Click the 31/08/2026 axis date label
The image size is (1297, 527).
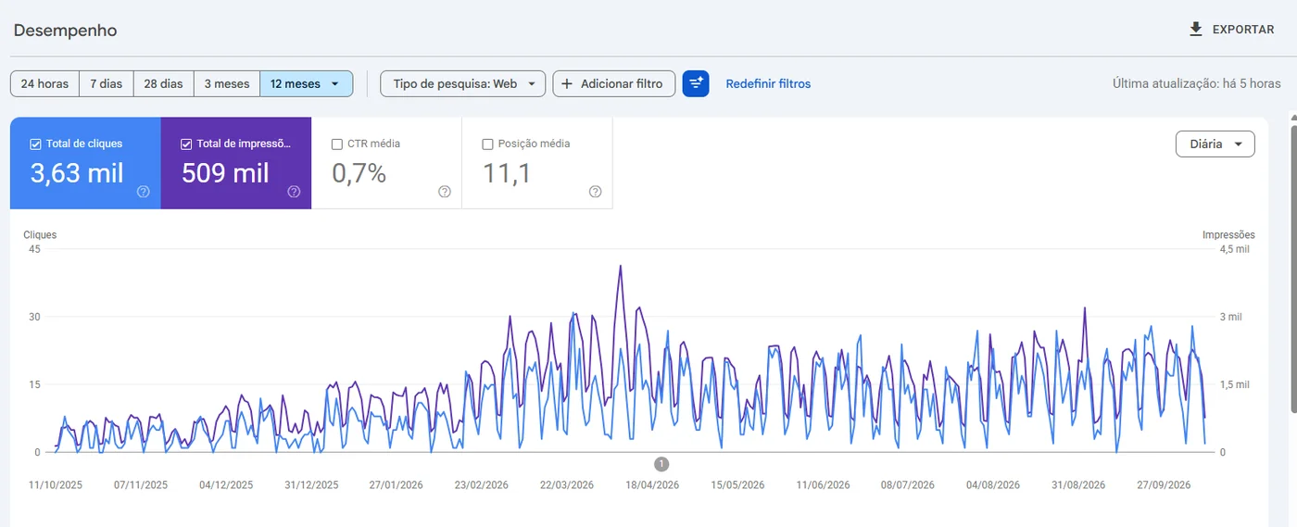(x=1078, y=484)
